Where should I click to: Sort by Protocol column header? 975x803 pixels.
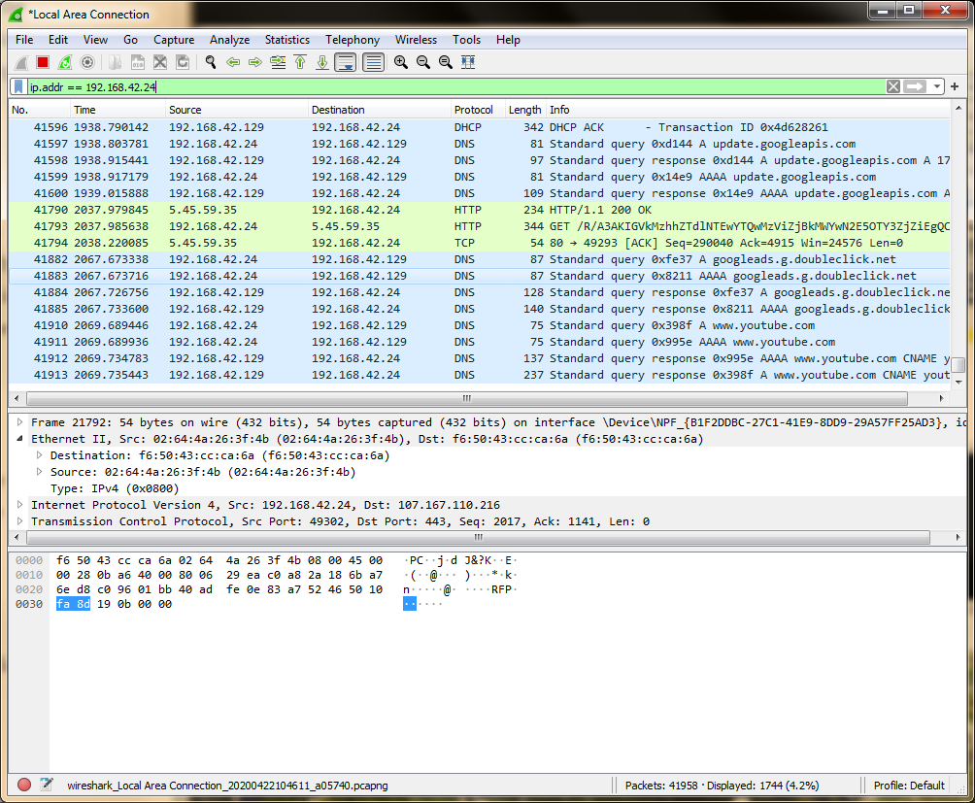pos(478,110)
